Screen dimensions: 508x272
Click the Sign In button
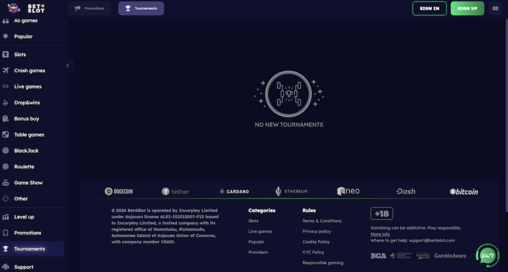tap(429, 8)
